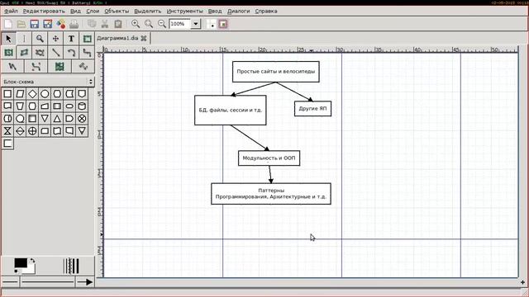Create a new diagram from the toolbar
The height and width of the screenshot is (297, 529).
pos(8,24)
